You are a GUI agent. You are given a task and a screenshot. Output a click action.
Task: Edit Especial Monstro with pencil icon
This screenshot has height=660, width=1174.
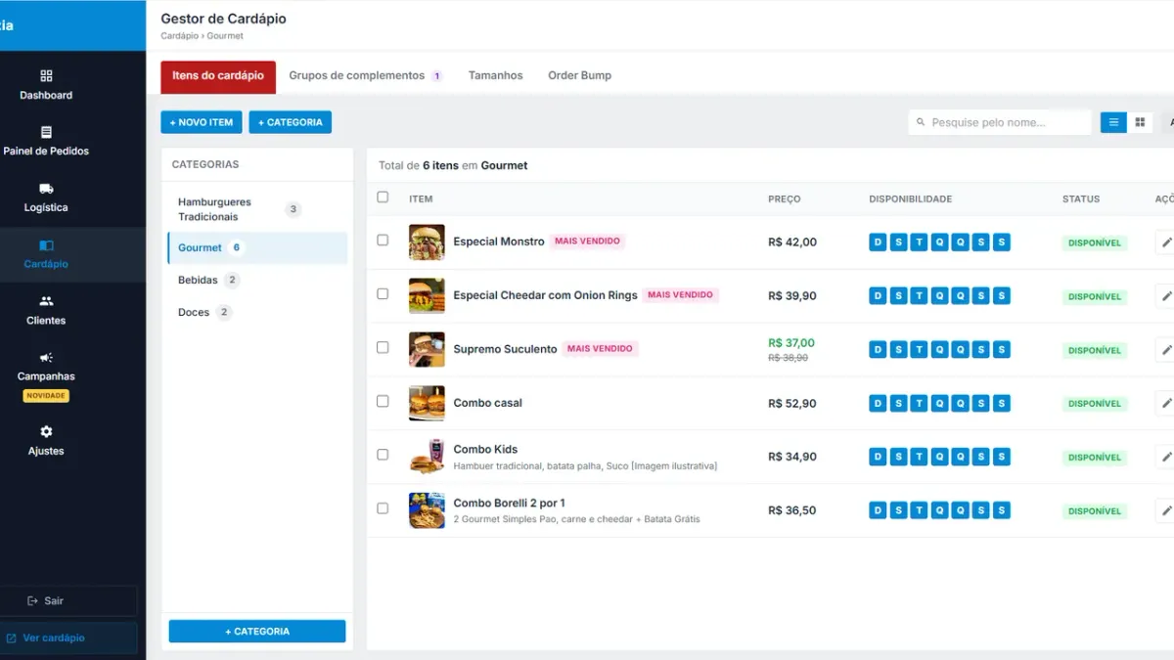(x=1165, y=242)
